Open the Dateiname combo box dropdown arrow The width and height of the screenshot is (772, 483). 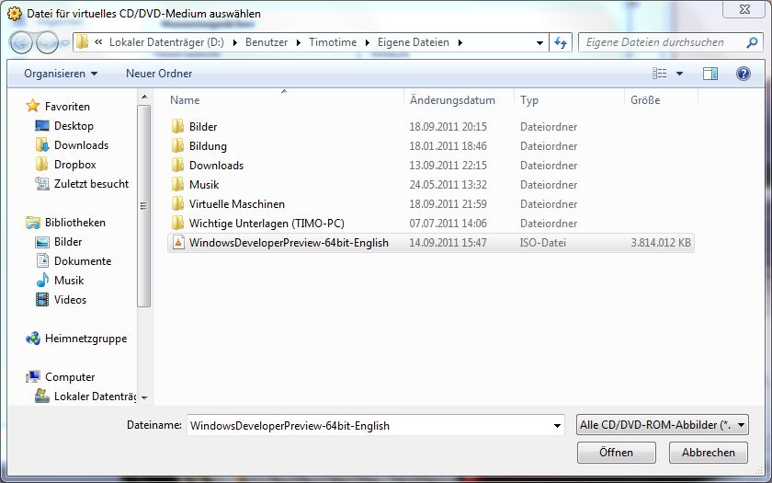click(x=557, y=426)
